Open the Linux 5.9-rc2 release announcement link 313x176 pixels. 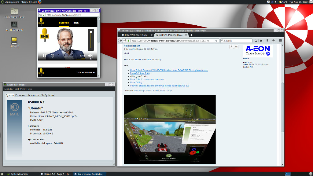(147, 79)
